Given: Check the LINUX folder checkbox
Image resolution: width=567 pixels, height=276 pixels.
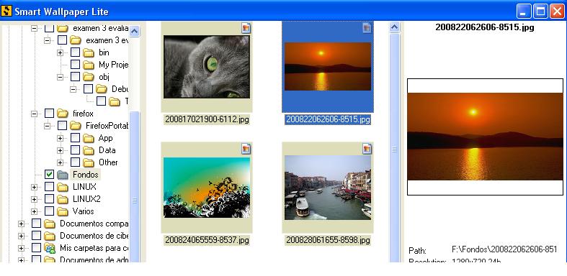Looking at the screenshot, I should (49, 187).
